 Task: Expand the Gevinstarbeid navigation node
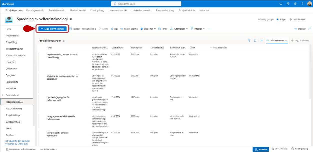pos(3,95)
